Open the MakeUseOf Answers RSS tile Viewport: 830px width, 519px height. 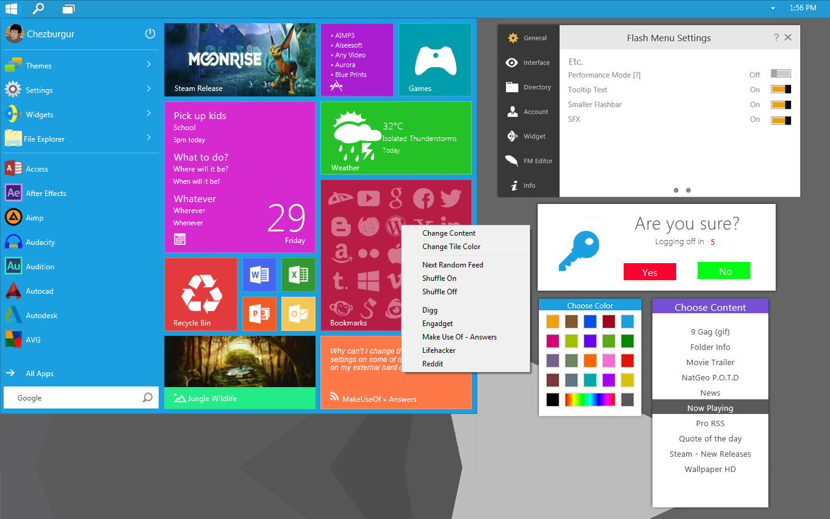[x=396, y=372]
